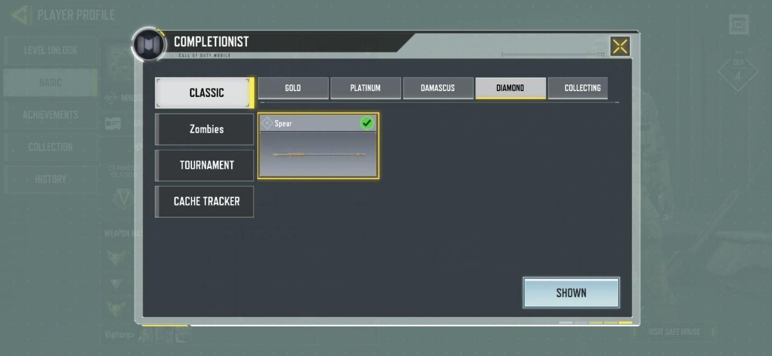Open Basic section in Player Profile

(50, 82)
